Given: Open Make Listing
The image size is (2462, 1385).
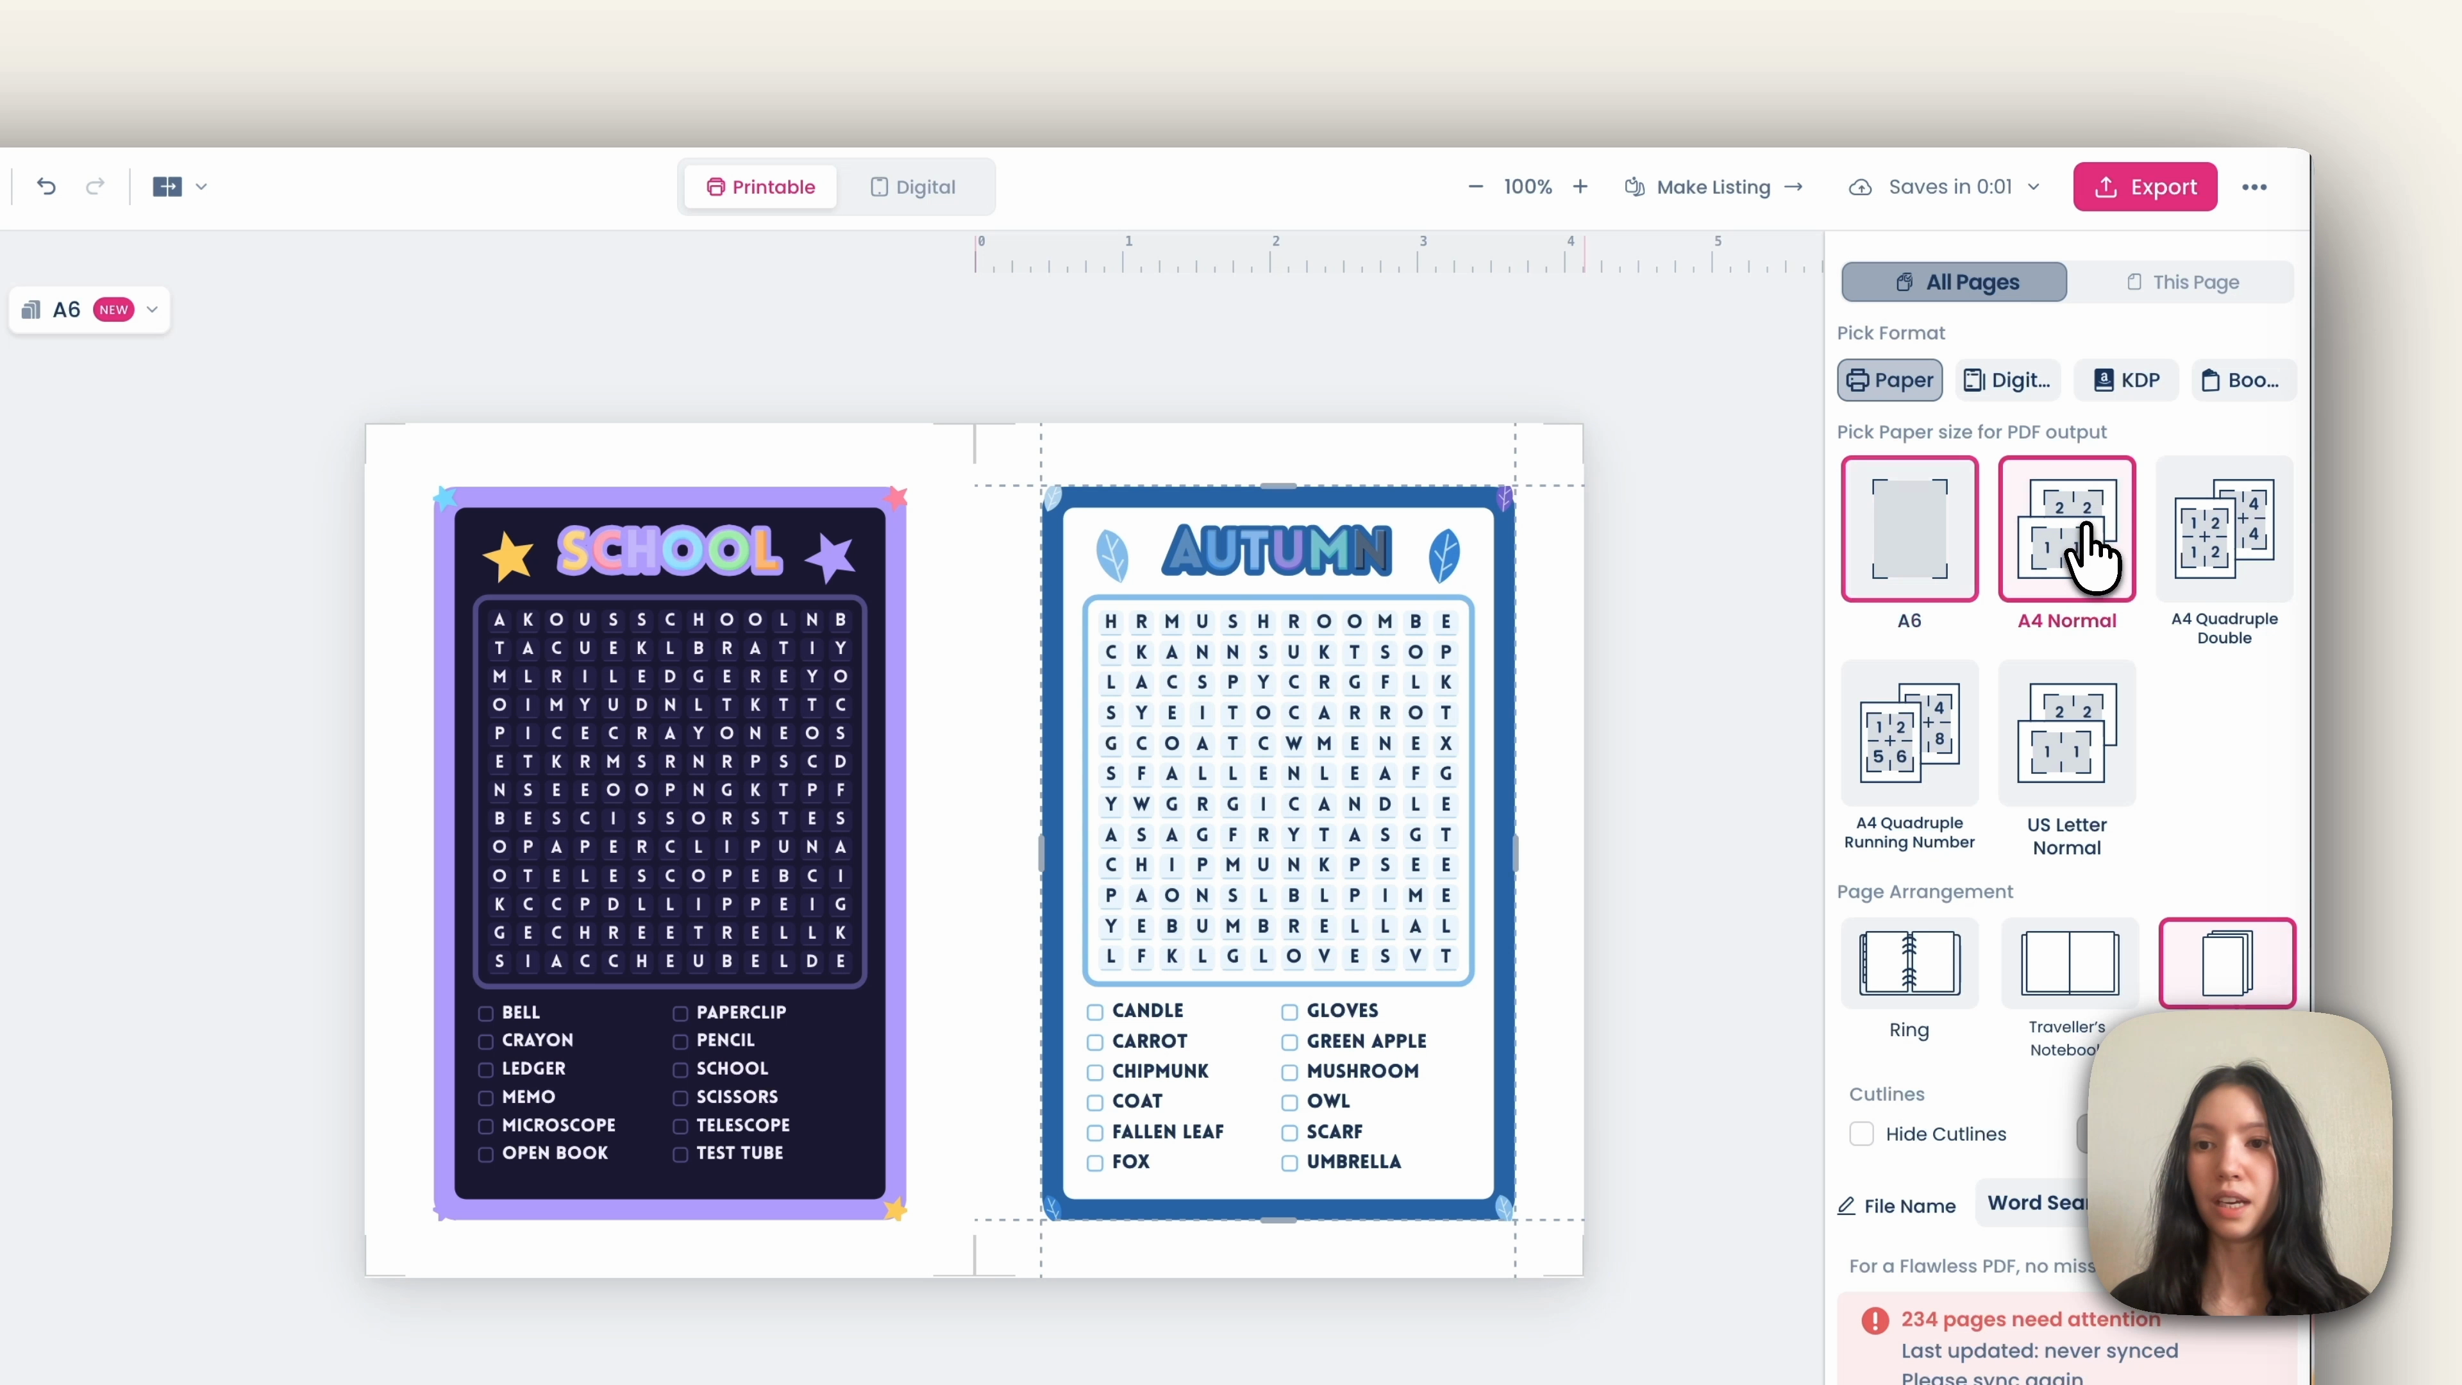Looking at the screenshot, I should [x=1714, y=187].
